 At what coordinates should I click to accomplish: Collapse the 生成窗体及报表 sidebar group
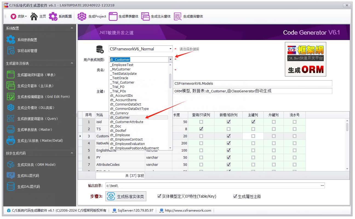(x=72, y=63)
